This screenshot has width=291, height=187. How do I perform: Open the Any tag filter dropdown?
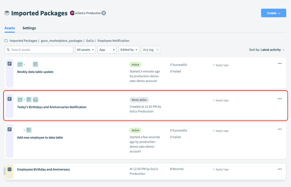click(151, 50)
